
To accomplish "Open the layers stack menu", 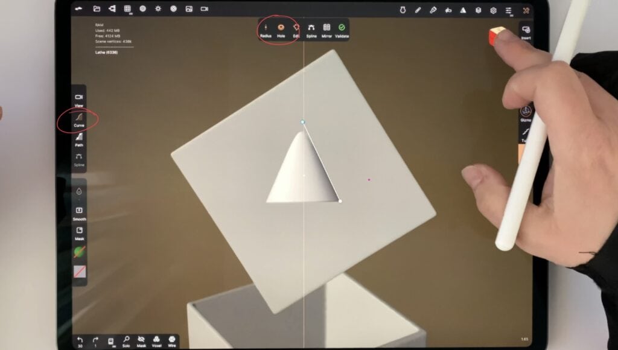I will pos(478,10).
